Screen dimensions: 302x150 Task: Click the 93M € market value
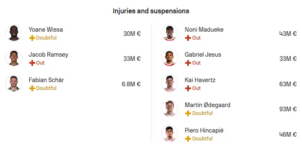pyautogui.click(x=288, y=109)
